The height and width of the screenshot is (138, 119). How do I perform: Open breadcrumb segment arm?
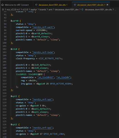(51, 9)
